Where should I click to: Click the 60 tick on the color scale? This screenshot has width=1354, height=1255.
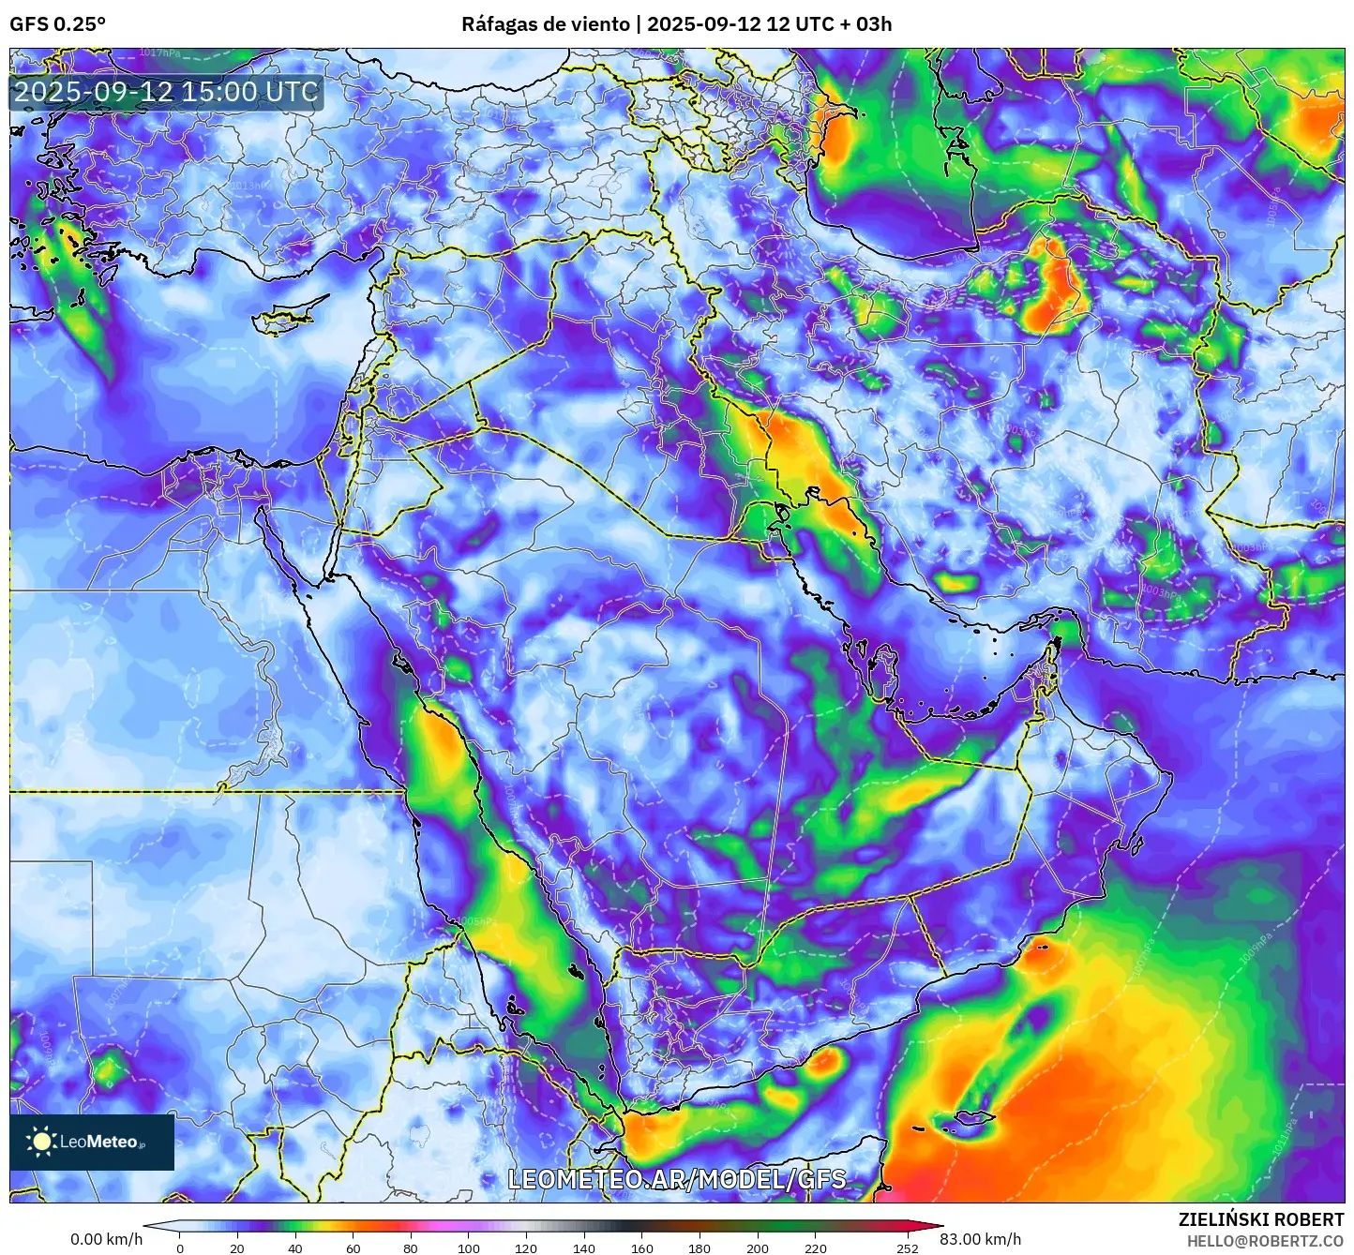pyautogui.click(x=354, y=1248)
